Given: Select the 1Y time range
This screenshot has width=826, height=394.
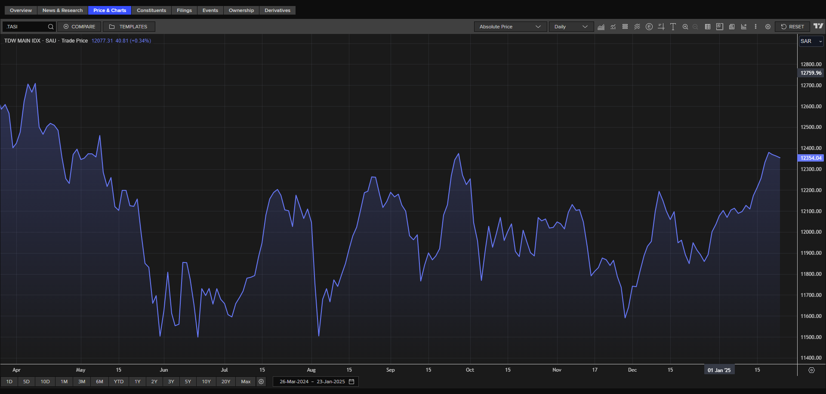Looking at the screenshot, I should click(138, 382).
